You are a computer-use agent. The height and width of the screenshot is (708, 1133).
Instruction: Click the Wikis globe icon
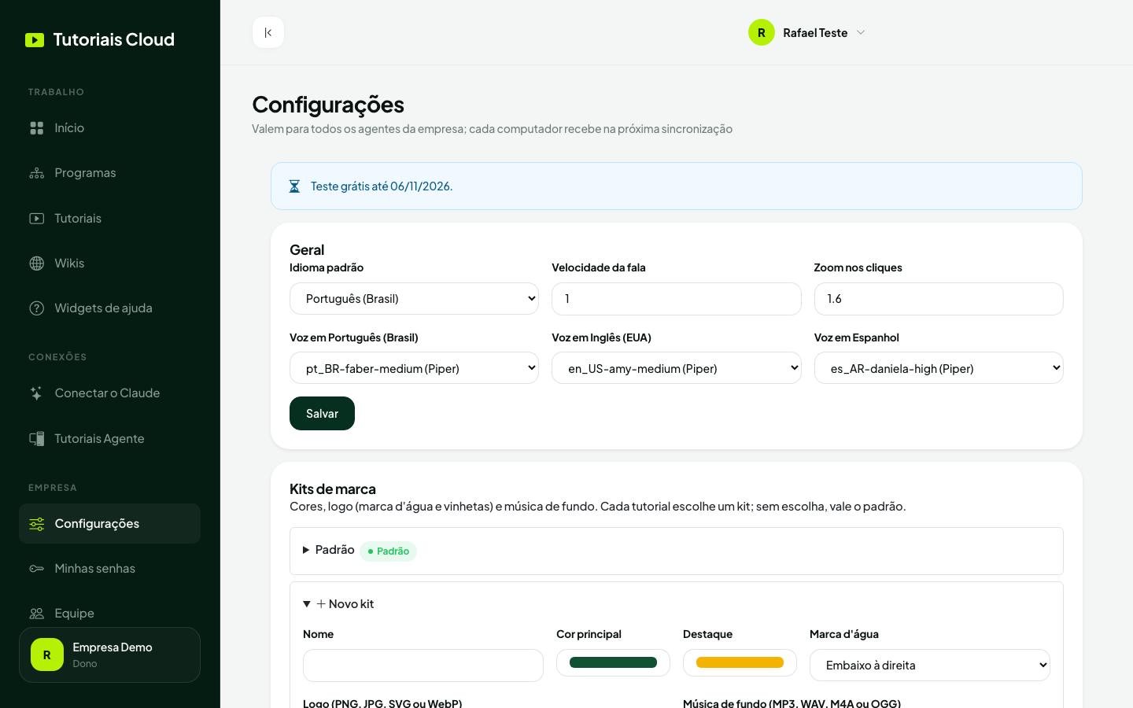(x=37, y=264)
